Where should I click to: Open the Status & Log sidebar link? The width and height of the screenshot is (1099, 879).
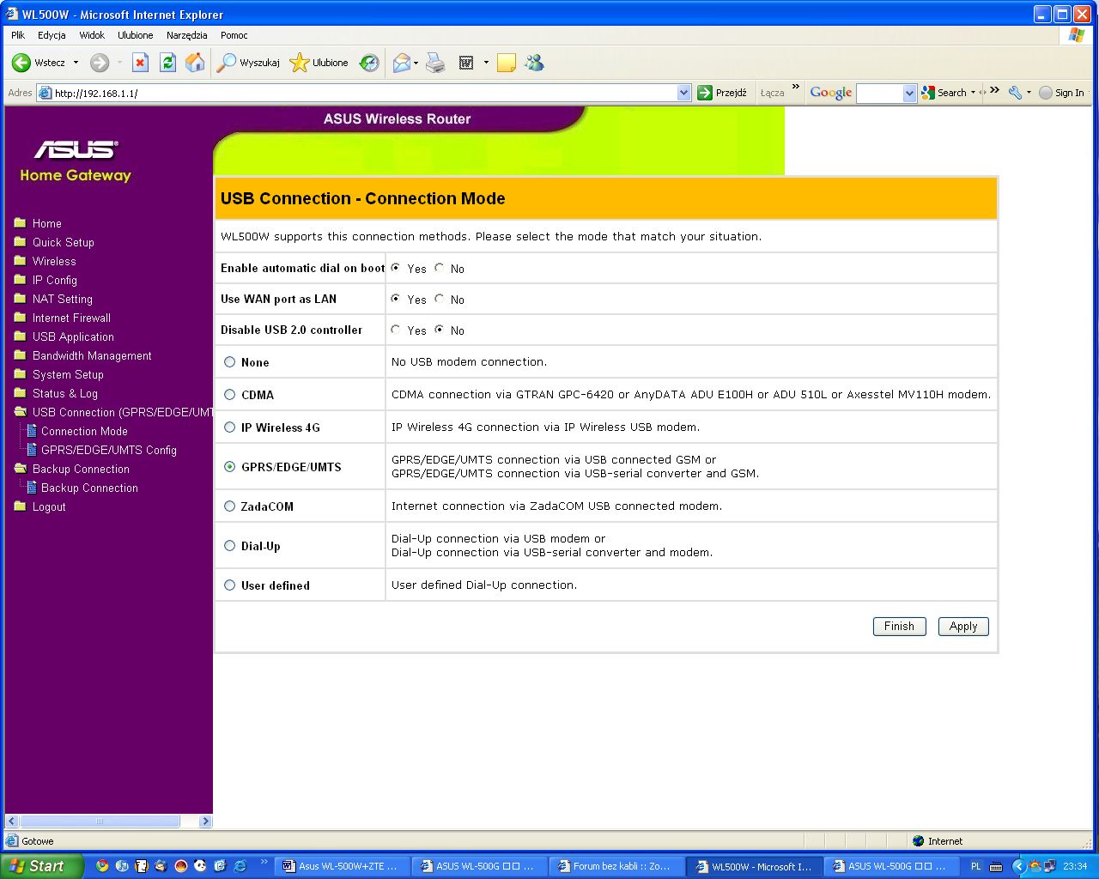[x=65, y=393]
